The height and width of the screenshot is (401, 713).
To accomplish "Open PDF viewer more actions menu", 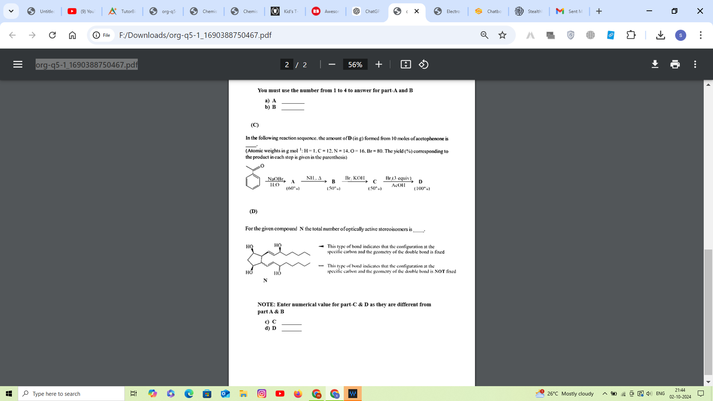I will [x=695, y=64].
